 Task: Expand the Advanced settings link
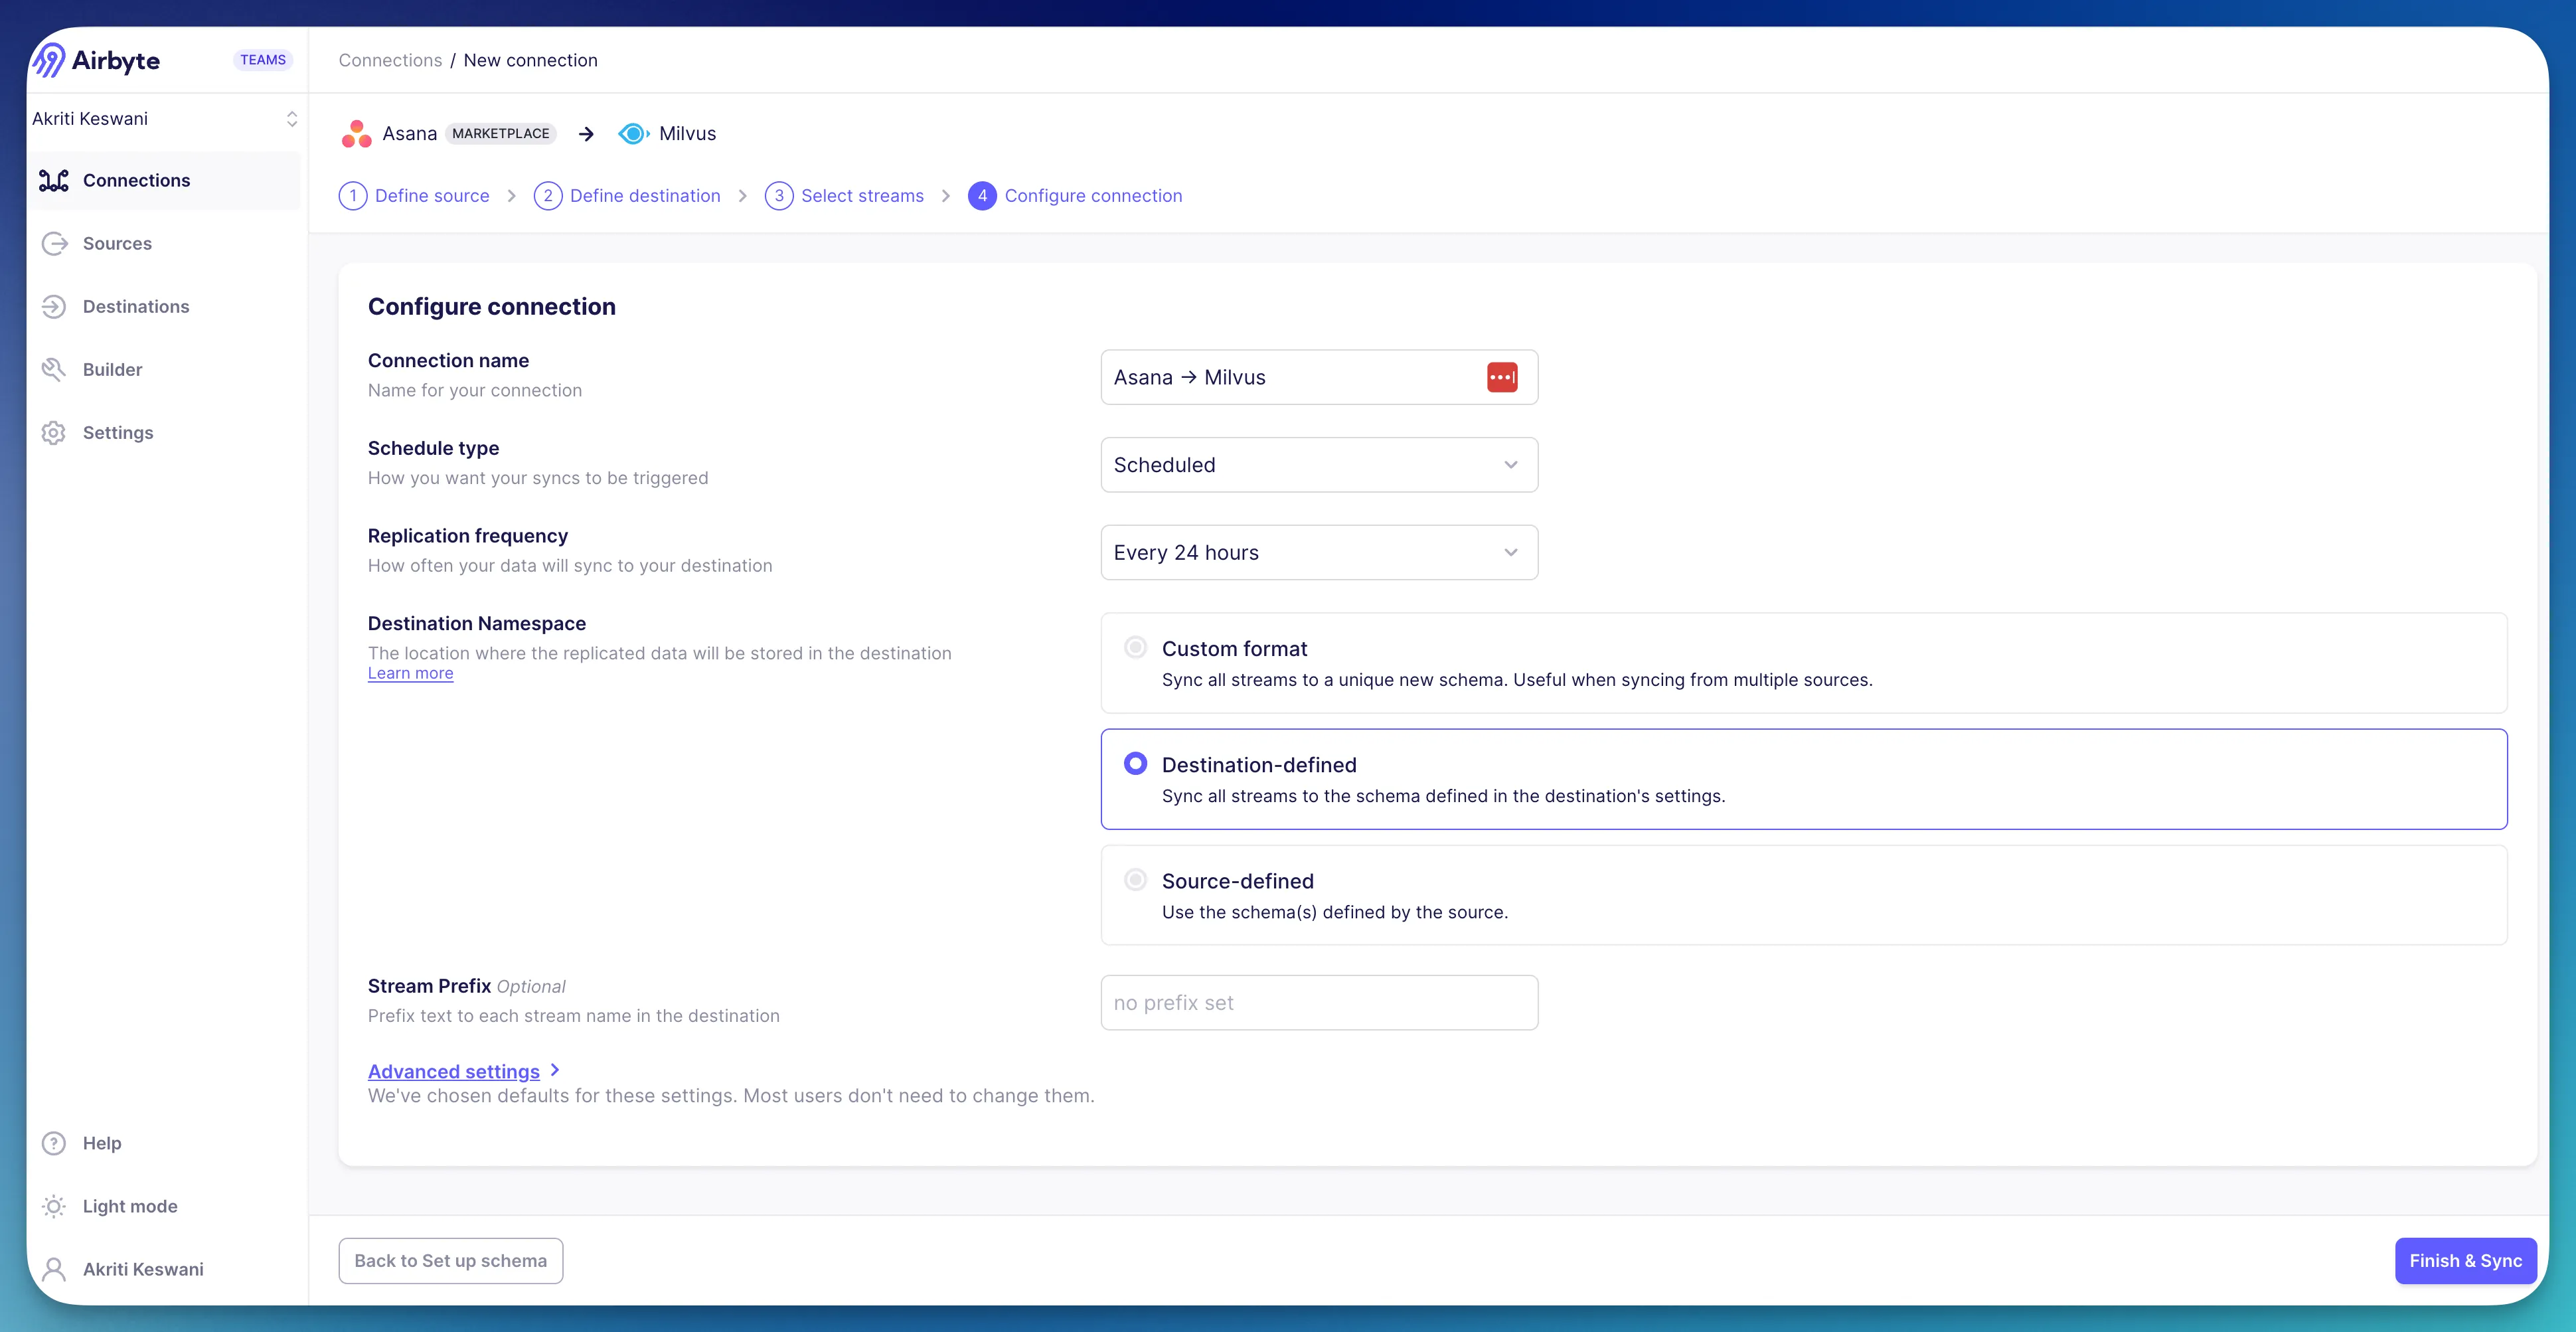(454, 1071)
